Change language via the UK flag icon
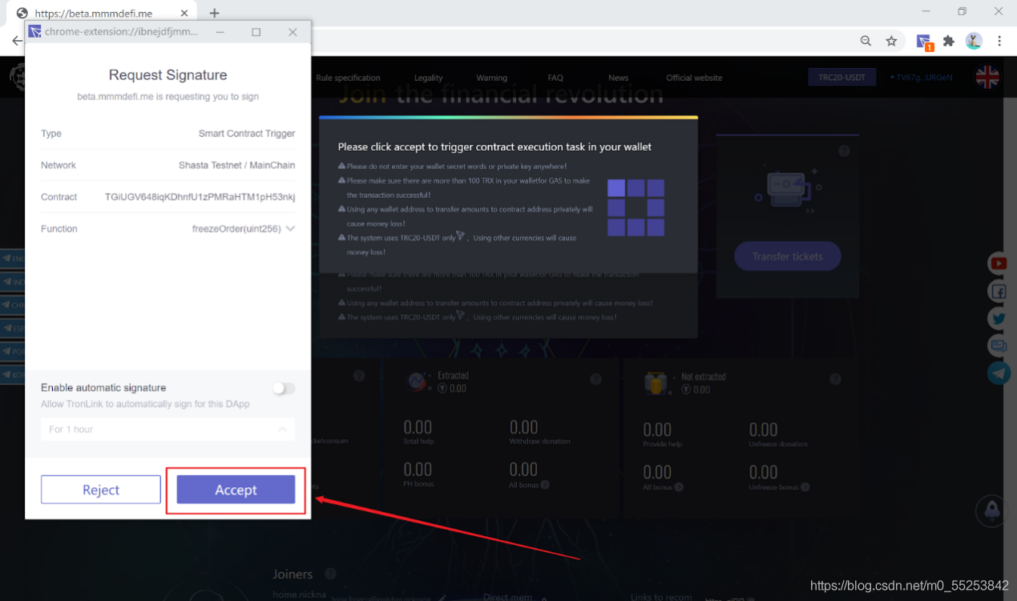Viewport: 1017px width, 601px height. [x=987, y=78]
